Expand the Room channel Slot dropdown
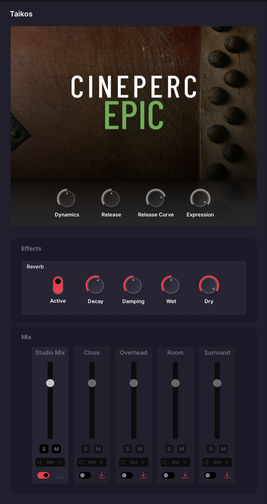 [x=175, y=462]
